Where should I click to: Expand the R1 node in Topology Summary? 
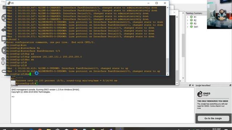(188, 17)
